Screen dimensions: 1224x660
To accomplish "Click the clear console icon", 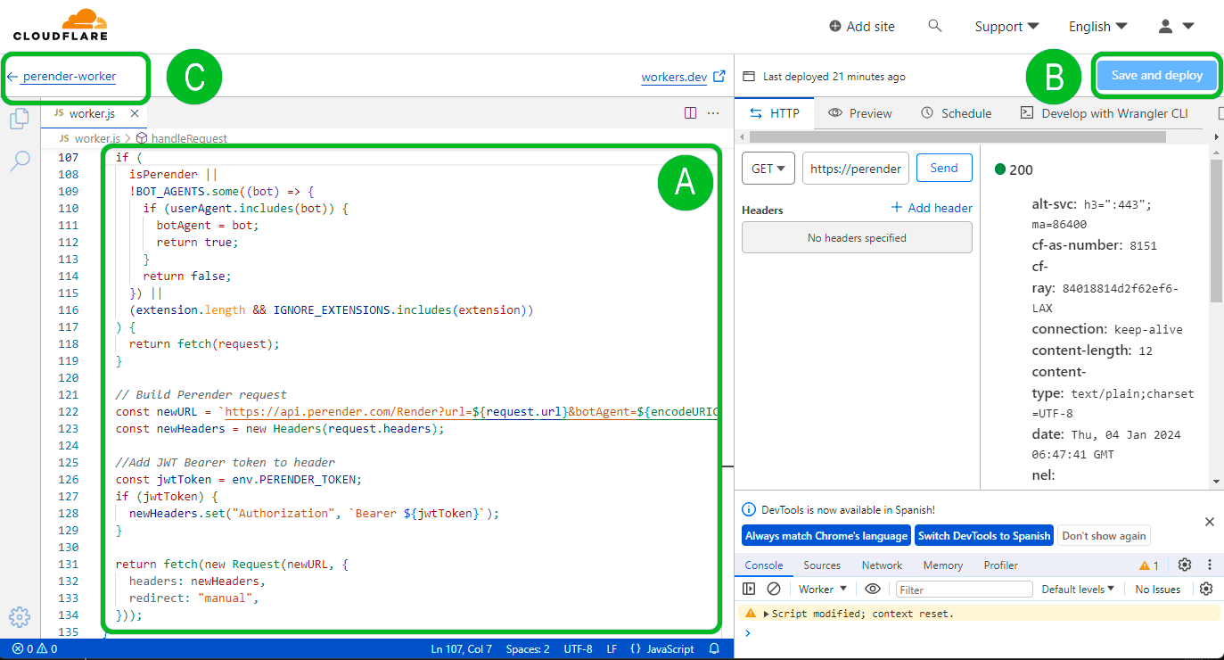I will click(774, 589).
